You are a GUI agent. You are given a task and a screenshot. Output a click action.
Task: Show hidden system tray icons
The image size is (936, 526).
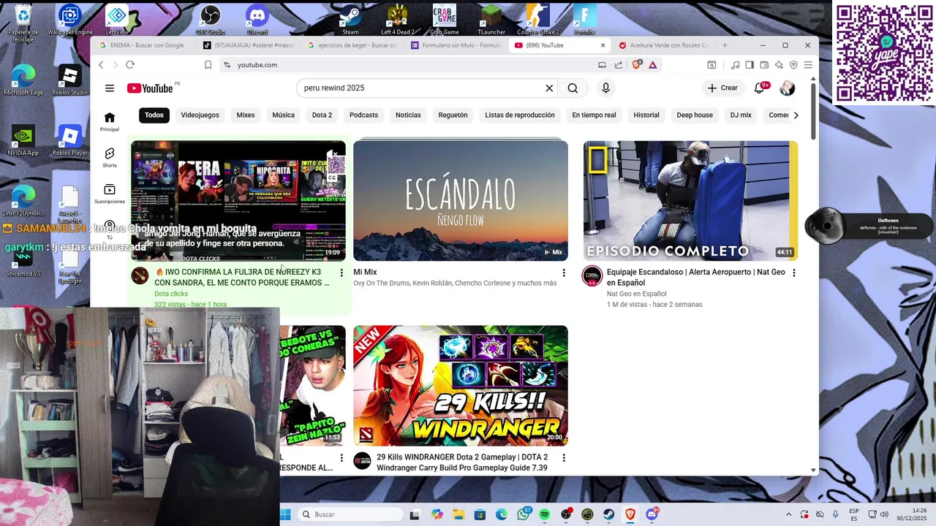(788, 514)
